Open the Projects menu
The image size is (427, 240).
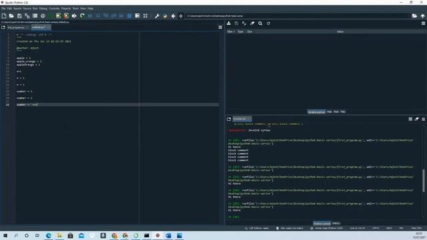coord(65,9)
